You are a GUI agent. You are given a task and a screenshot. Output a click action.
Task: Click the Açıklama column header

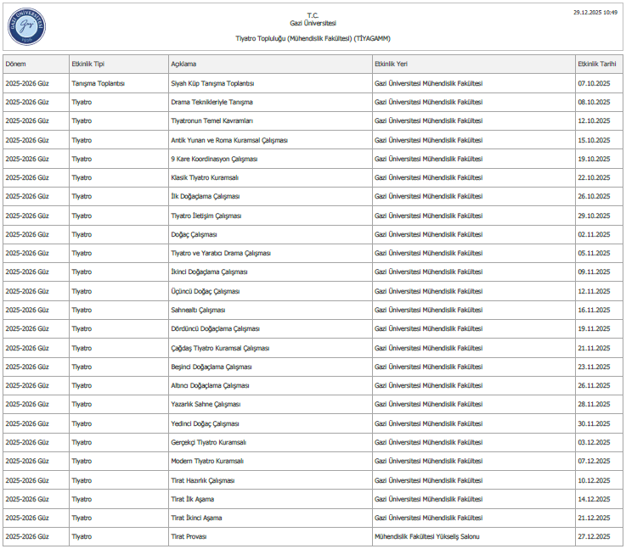(183, 64)
